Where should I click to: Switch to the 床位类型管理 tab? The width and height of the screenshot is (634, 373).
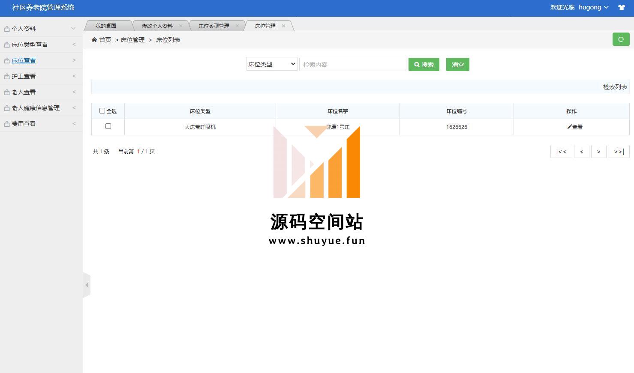[x=214, y=26]
